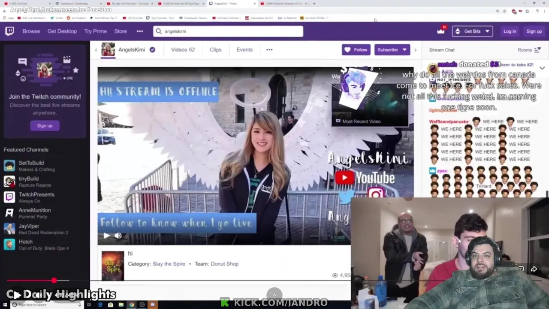This screenshot has height=309, width=549.
Task: Open the Store page
Action: pos(121,31)
